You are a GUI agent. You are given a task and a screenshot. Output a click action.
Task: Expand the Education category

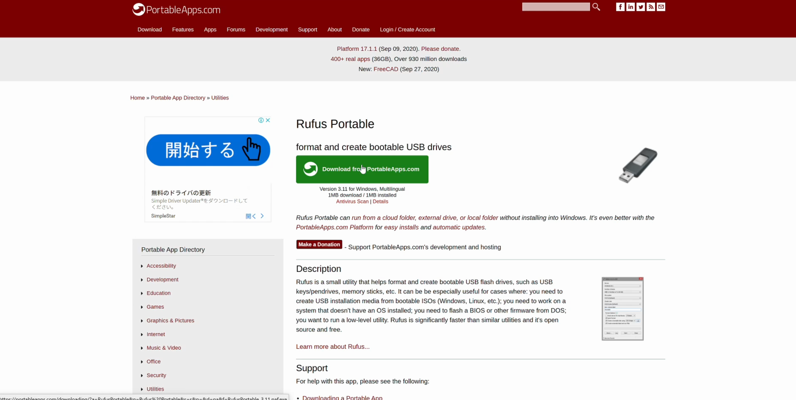159,293
